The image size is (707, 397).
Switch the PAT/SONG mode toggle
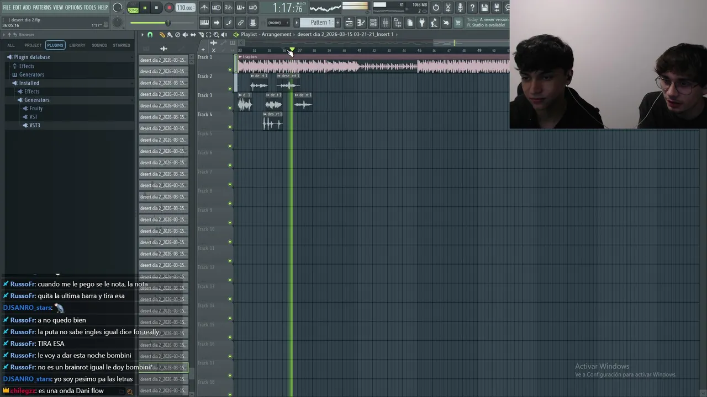pyautogui.click(x=134, y=8)
